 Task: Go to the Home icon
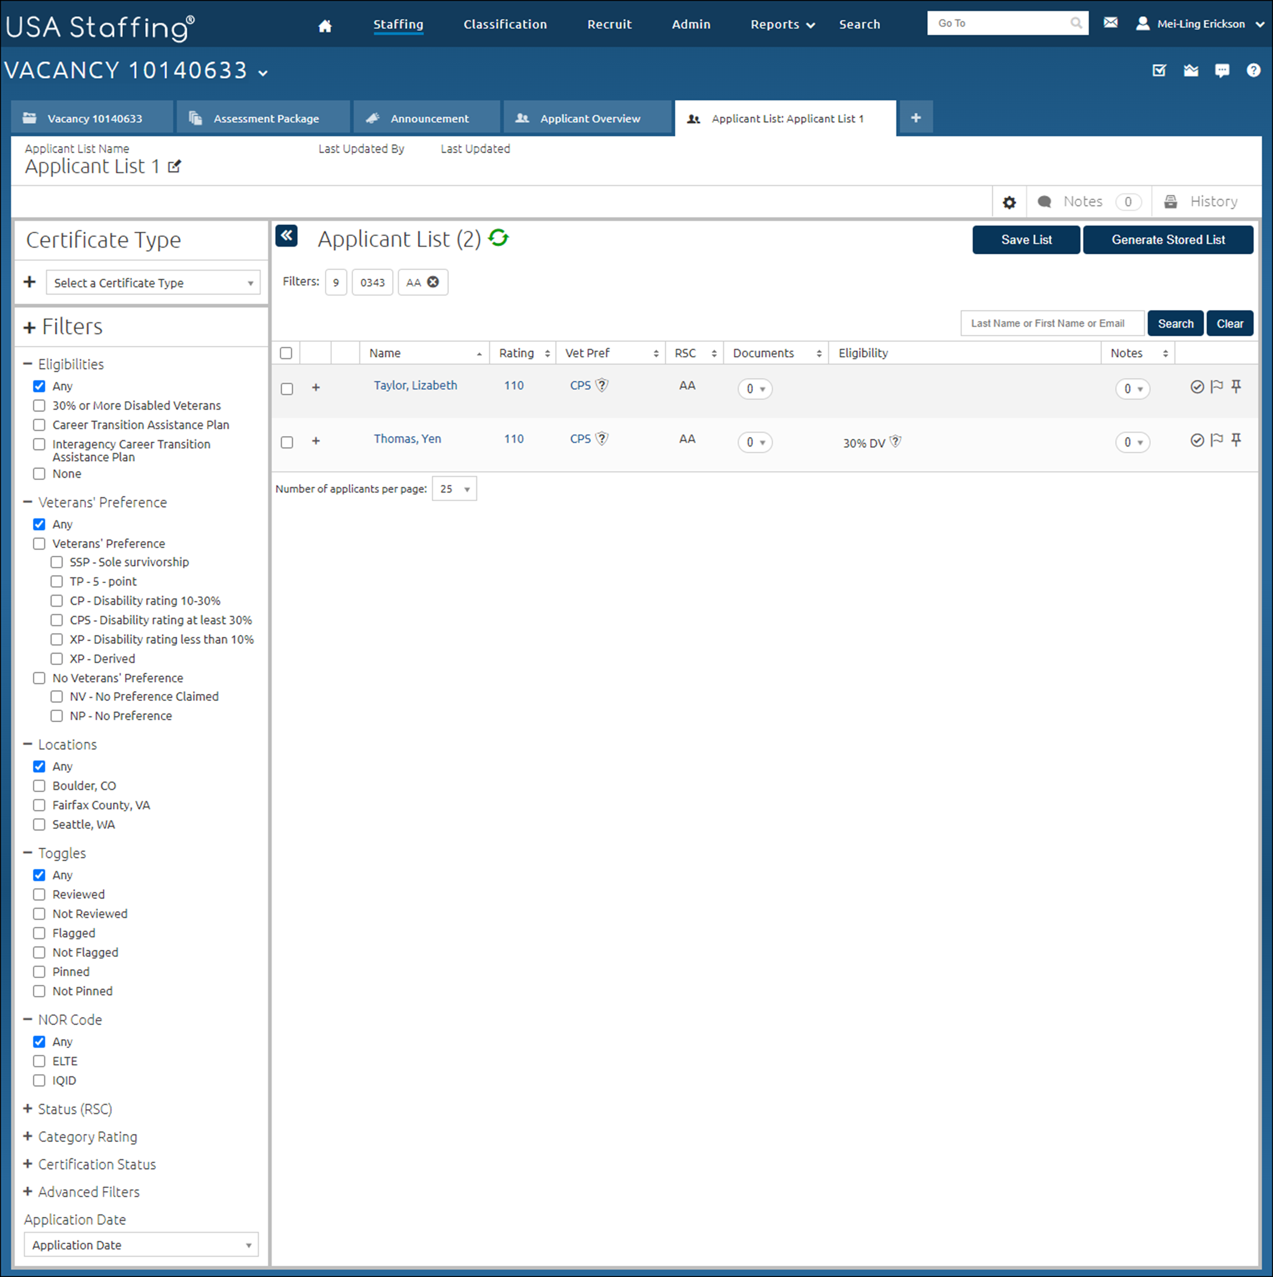[325, 25]
